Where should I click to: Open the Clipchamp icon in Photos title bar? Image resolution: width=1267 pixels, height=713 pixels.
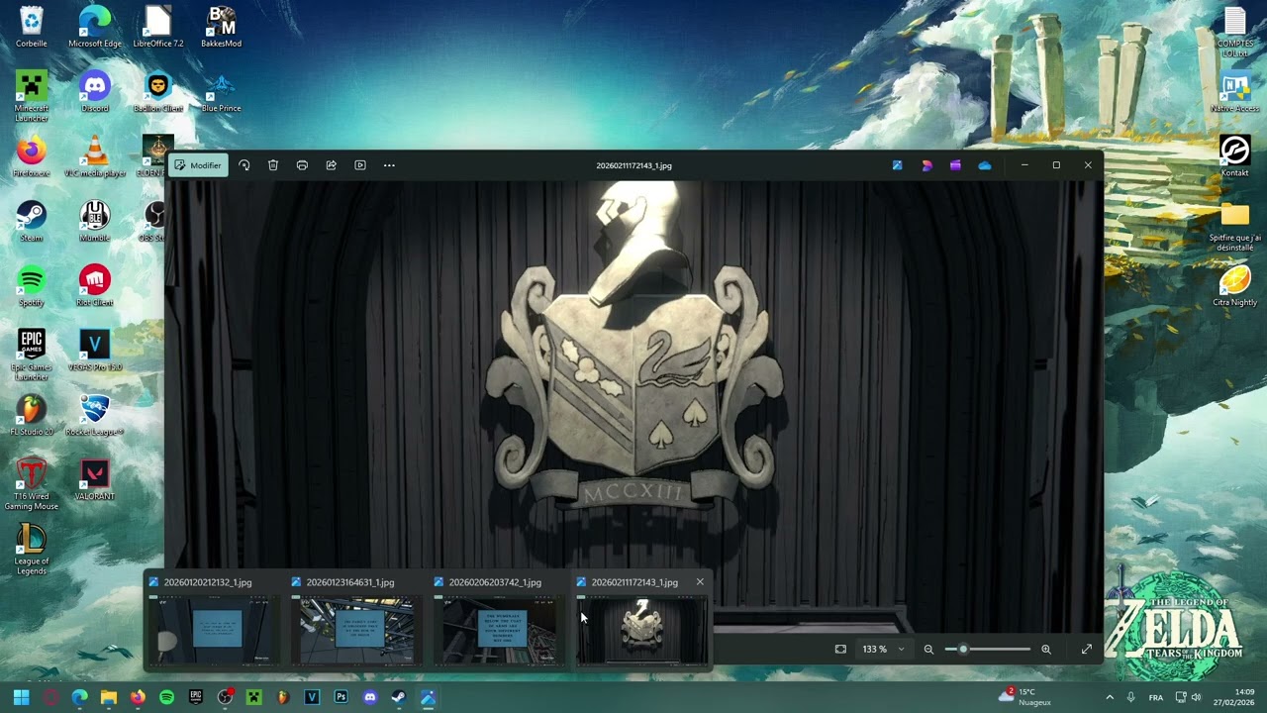point(955,165)
